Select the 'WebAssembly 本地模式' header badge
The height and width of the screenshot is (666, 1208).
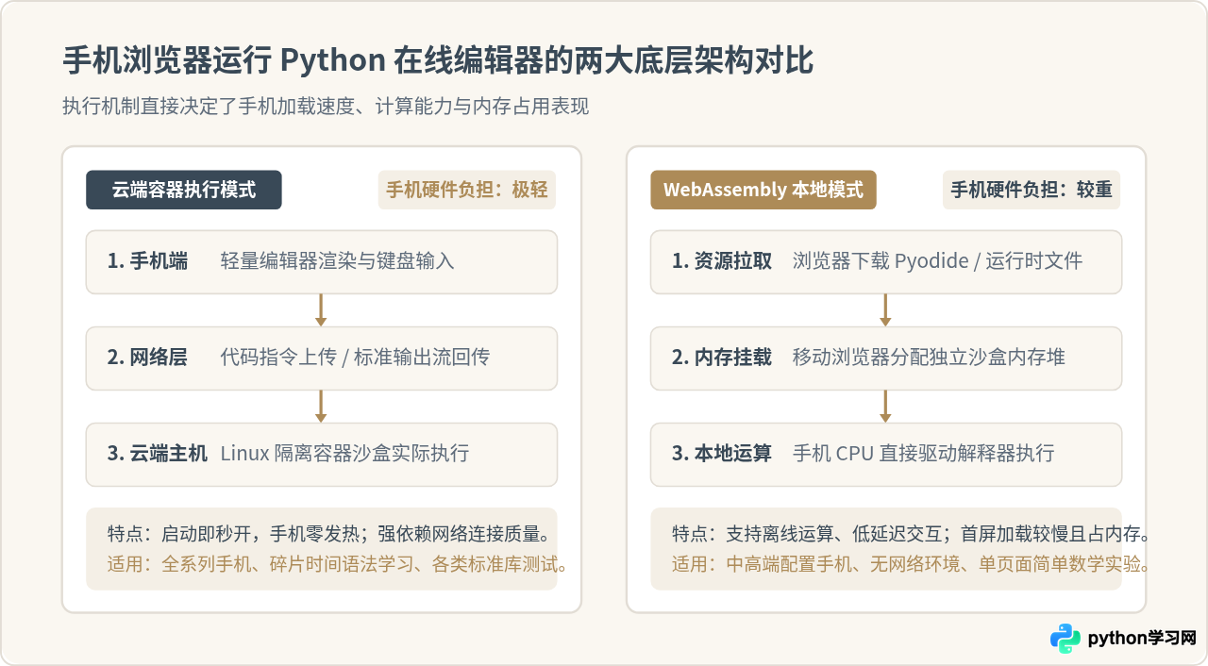click(x=763, y=190)
